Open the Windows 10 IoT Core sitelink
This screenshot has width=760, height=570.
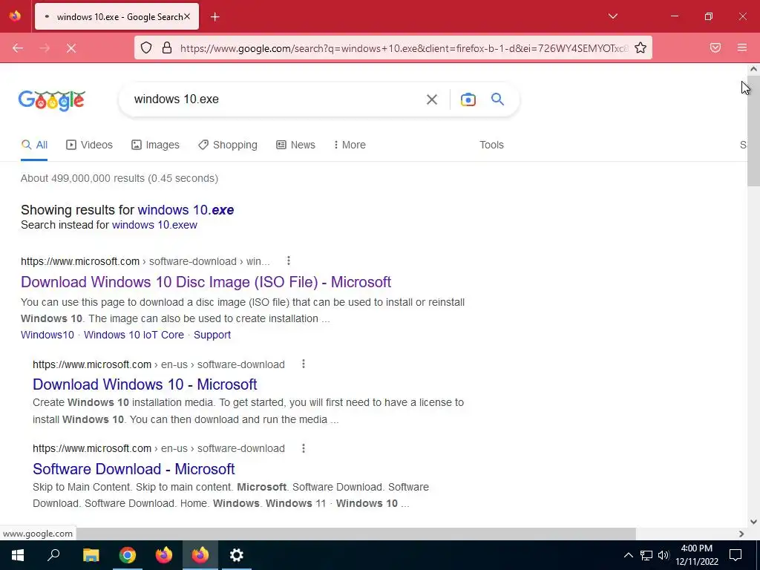click(x=134, y=335)
